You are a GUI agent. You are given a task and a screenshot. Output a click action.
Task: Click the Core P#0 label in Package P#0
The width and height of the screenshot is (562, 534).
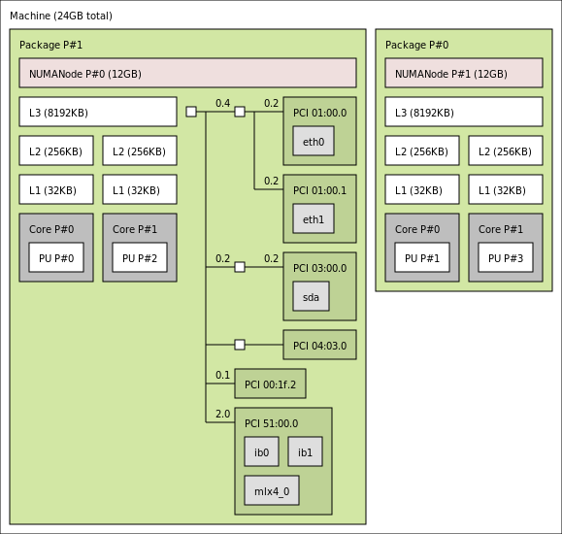[417, 229]
